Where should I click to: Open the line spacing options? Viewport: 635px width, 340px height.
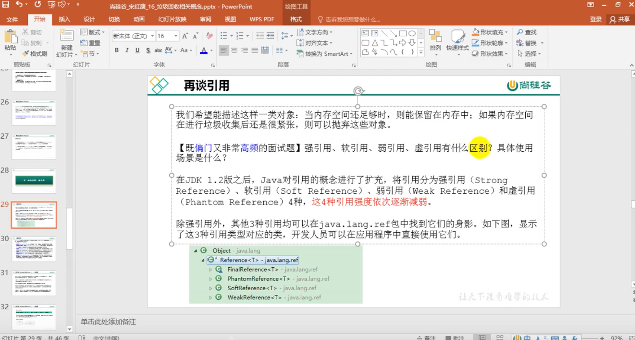286,36
